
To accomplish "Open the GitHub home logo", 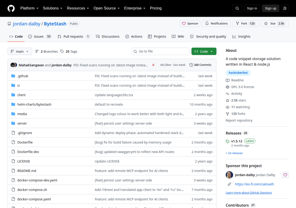I will [x=11, y=8].
